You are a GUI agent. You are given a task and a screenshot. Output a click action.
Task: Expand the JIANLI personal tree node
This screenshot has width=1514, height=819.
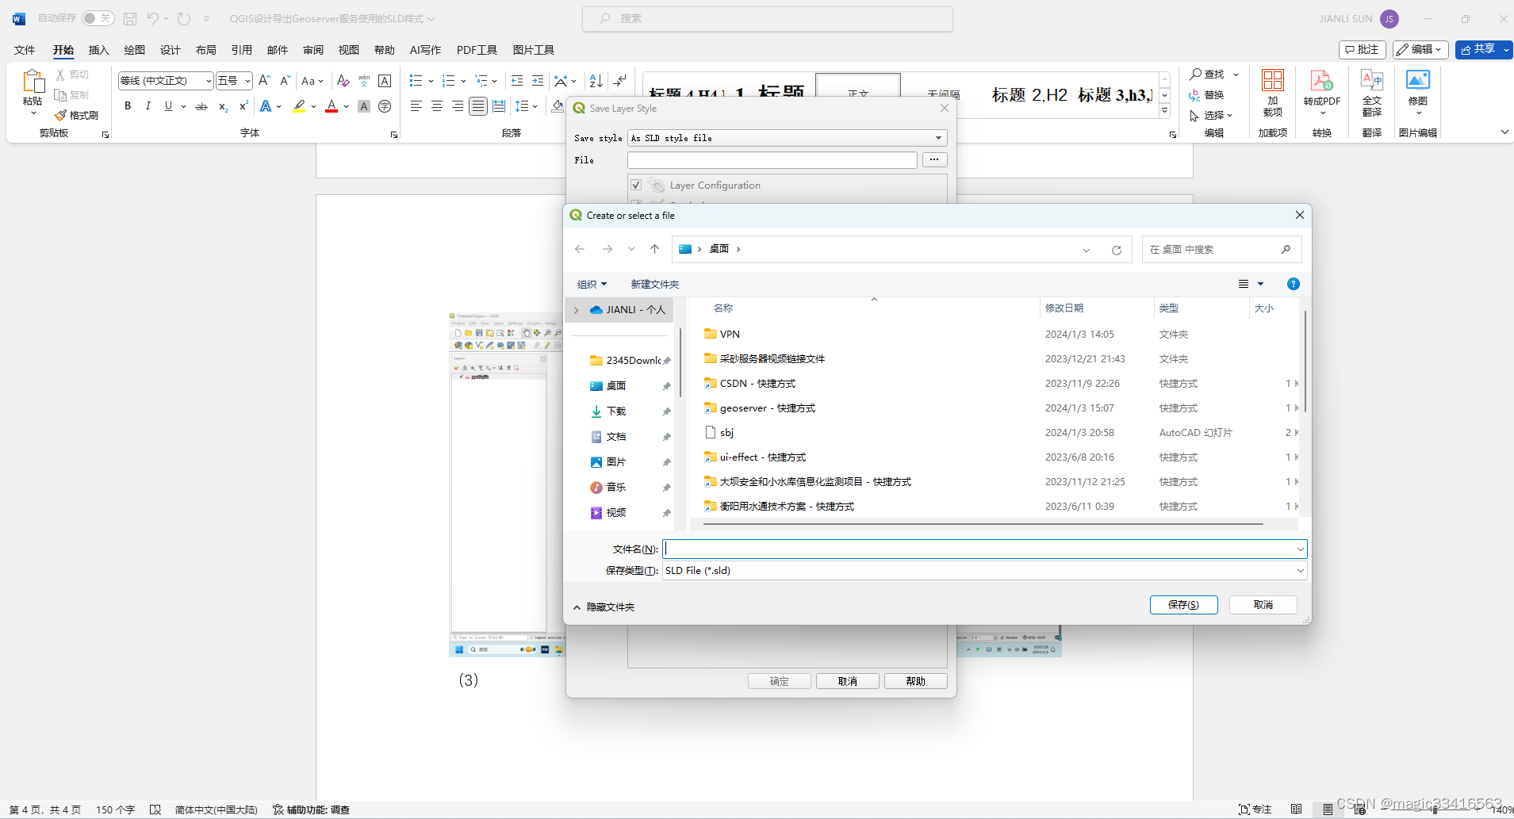pyautogui.click(x=577, y=310)
